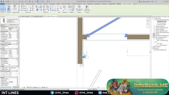The image size is (169, 95).
Task: Toggle the Четверть checkbox in Properties
Action: pos(10,33)
